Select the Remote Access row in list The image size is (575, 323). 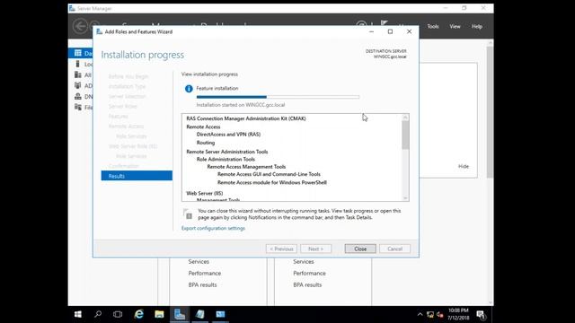click(203, 127)
